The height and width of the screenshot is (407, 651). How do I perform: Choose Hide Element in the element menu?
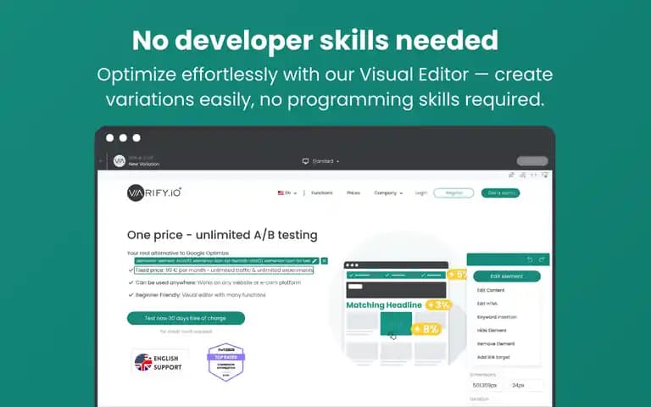[492, 331]
